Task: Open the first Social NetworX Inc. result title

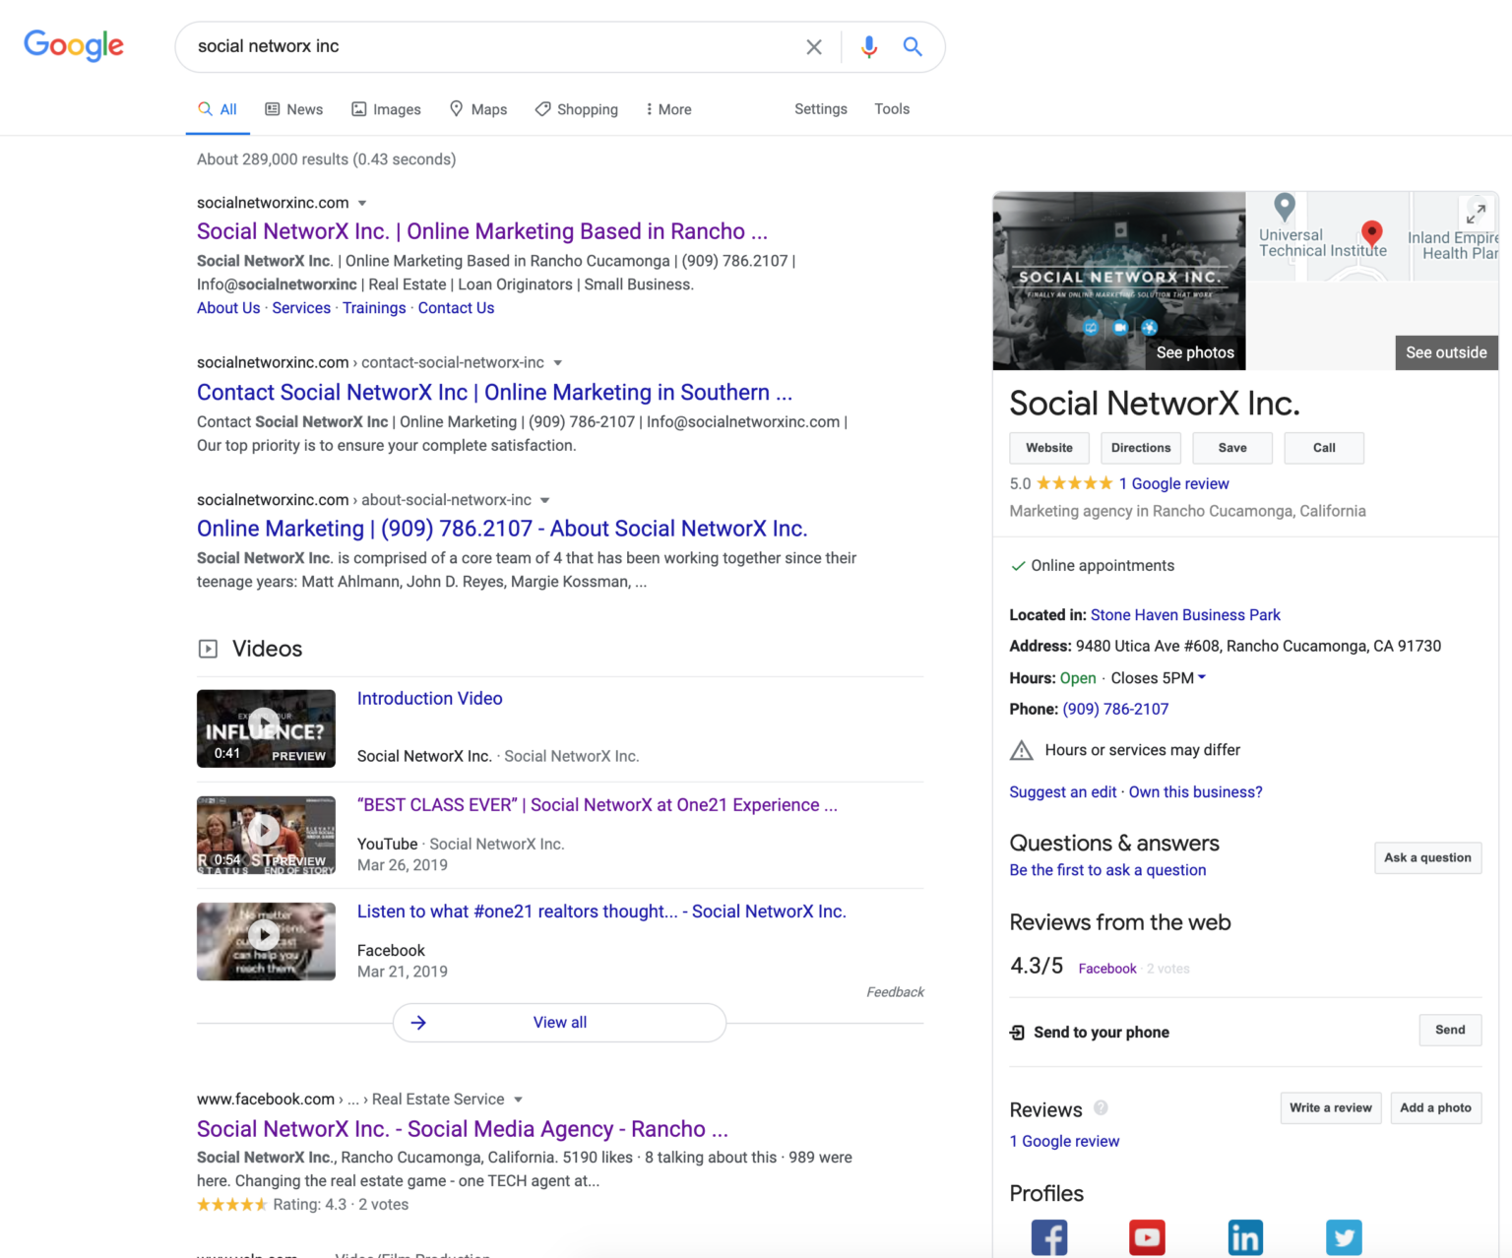Action: click(x=482, y=231)
